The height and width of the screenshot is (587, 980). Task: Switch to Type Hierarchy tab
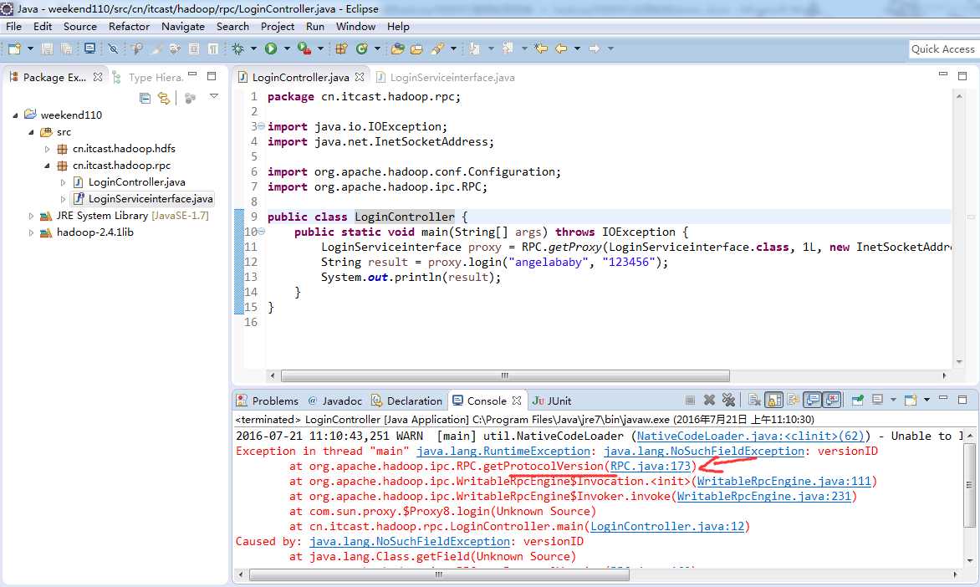click(x=148, y=78)
